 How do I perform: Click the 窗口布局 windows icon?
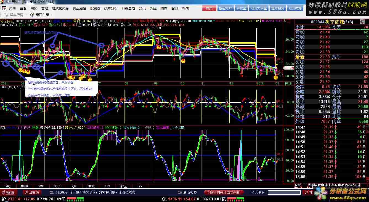(x=32, y=15)
